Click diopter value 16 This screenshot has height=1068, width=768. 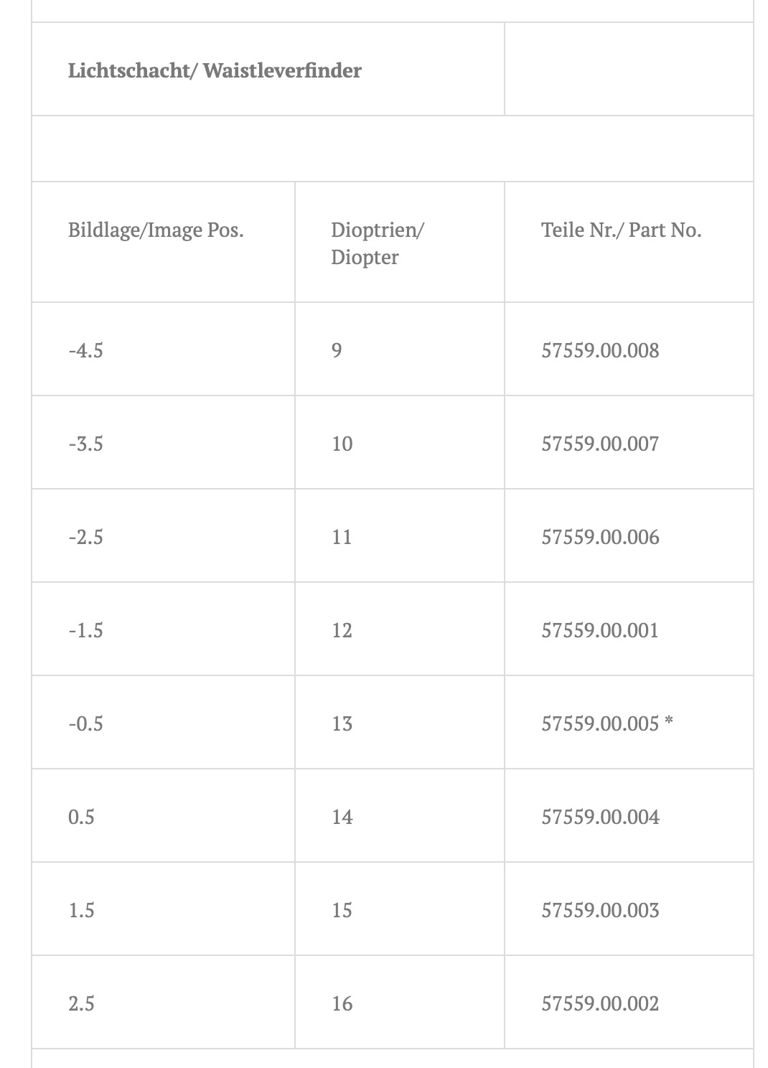[x=342, y=1003]
